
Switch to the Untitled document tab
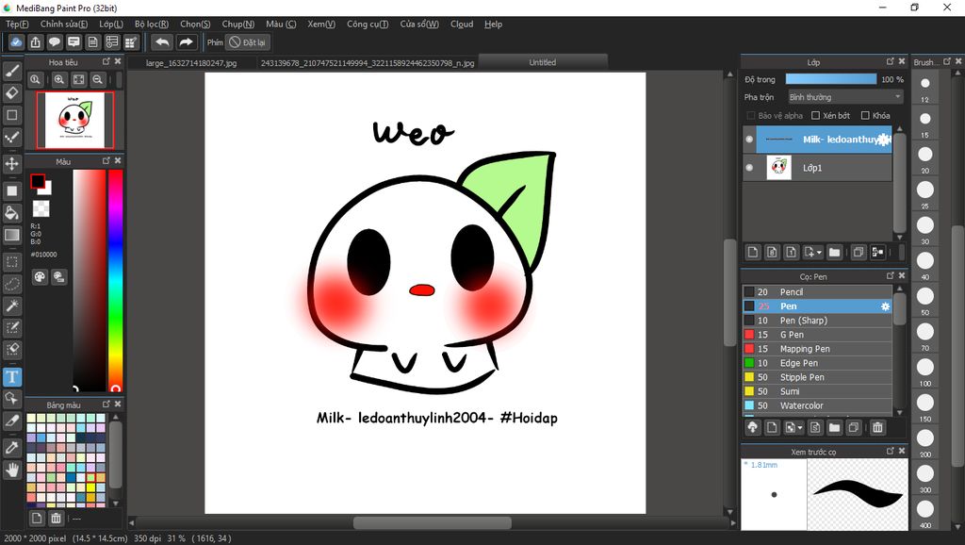point(542,62)
